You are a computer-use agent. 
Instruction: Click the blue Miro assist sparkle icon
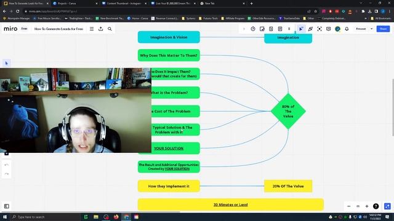(x=387, y=206)
